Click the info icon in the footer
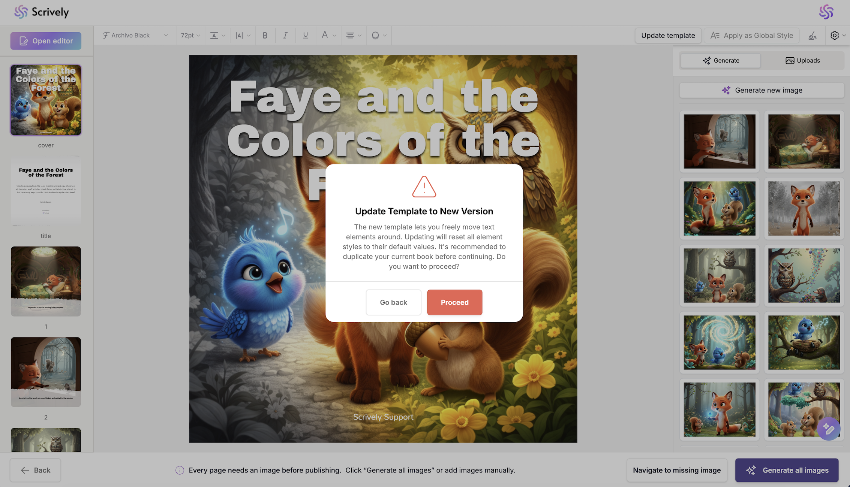 point(180,470)
